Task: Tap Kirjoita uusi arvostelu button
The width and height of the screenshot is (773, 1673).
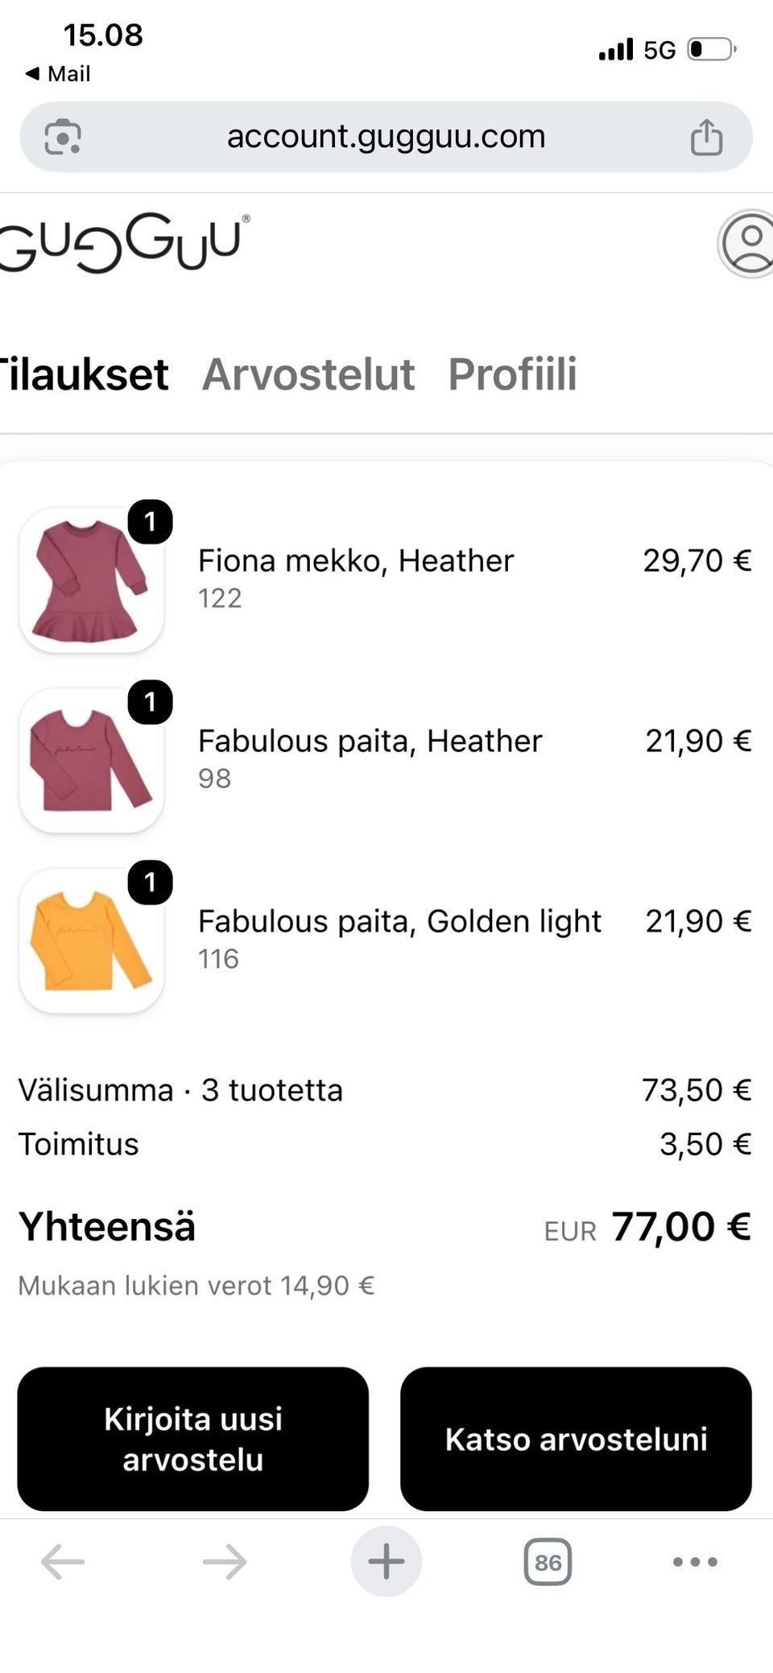Action: [193, 1439]
